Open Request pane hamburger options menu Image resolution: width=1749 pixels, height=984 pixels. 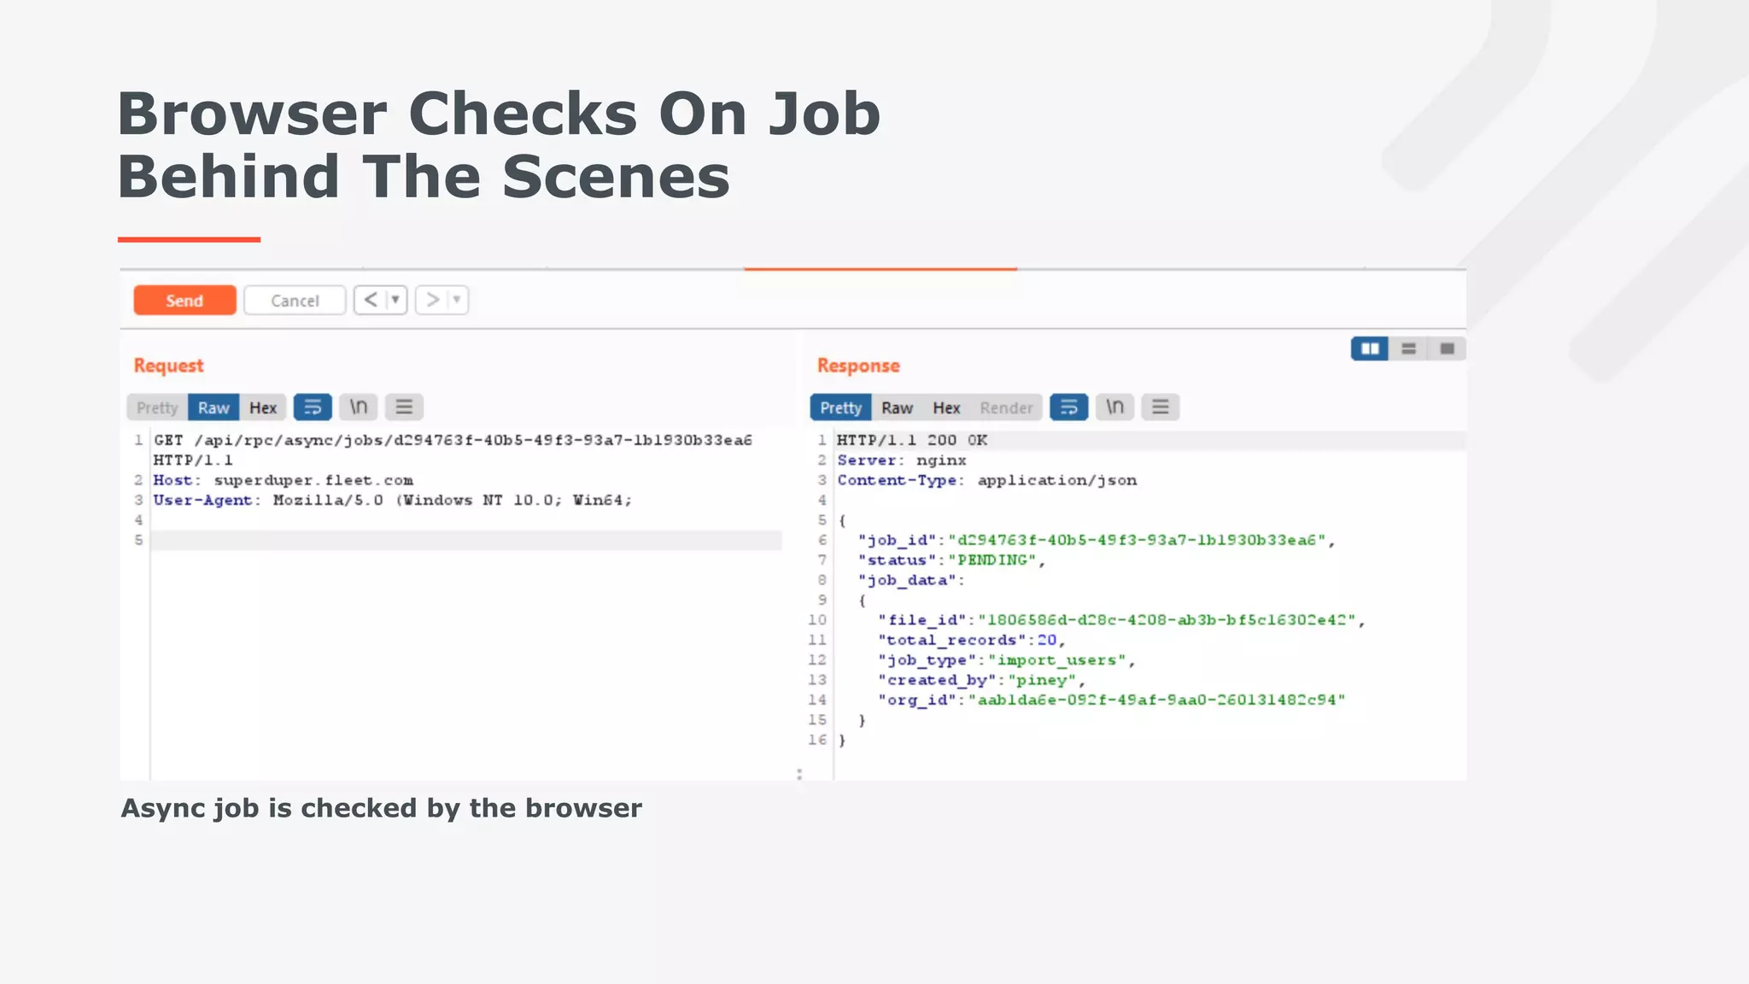pos(404,407)
